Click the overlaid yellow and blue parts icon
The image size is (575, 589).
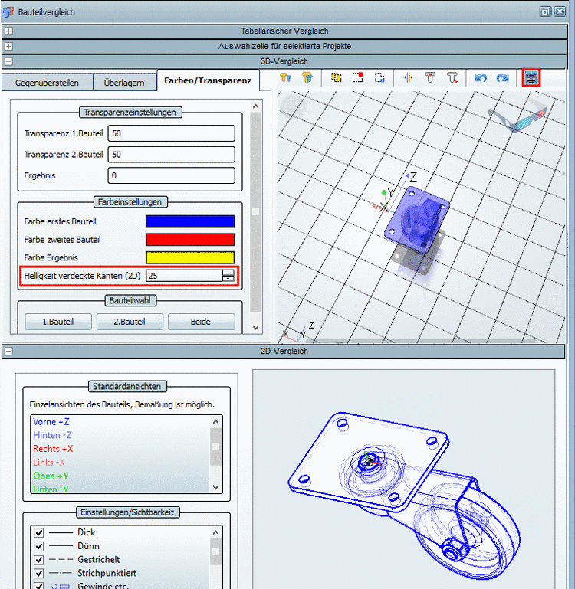(307, 78)
